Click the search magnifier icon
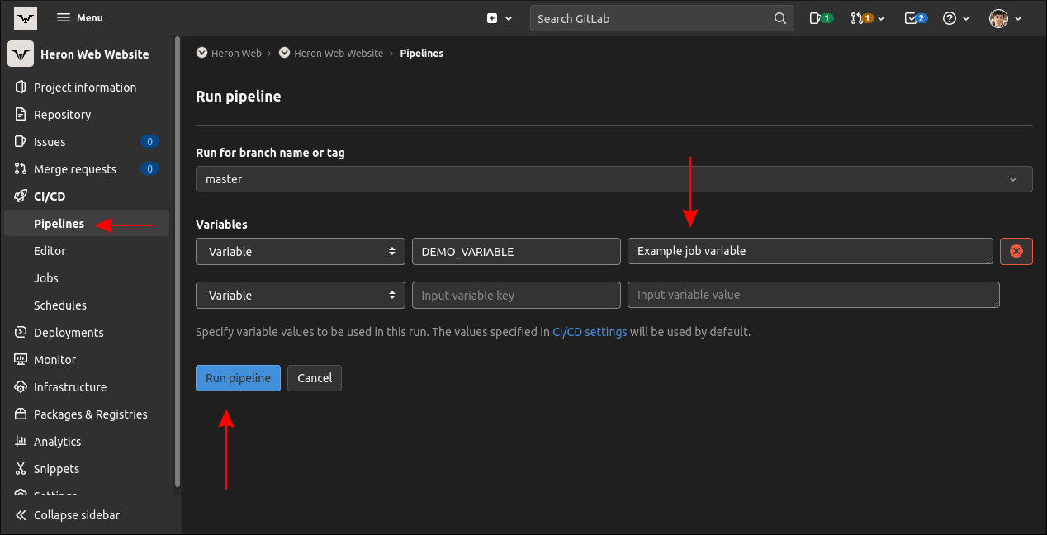 779,18
